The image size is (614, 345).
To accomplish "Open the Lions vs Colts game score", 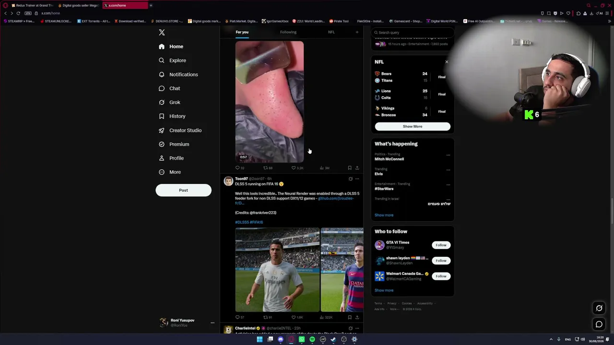I will 412,94.
